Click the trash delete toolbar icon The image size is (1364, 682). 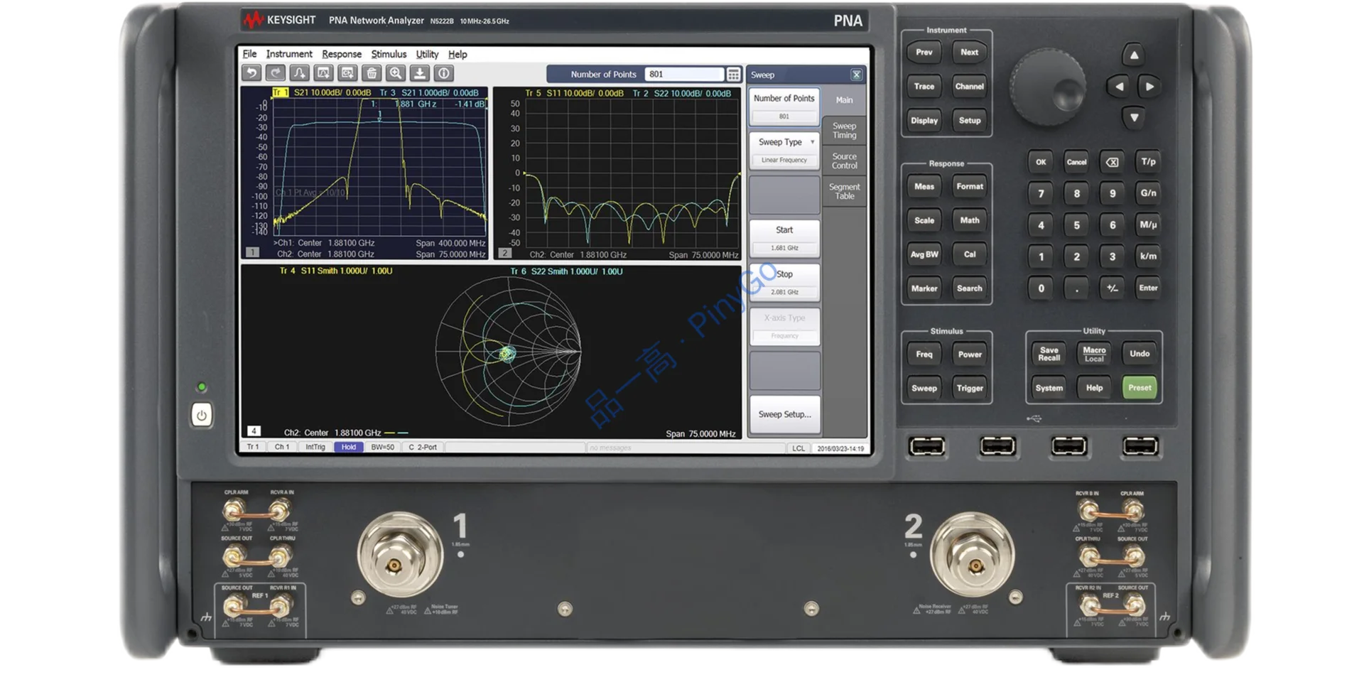[x=372, y=73]
